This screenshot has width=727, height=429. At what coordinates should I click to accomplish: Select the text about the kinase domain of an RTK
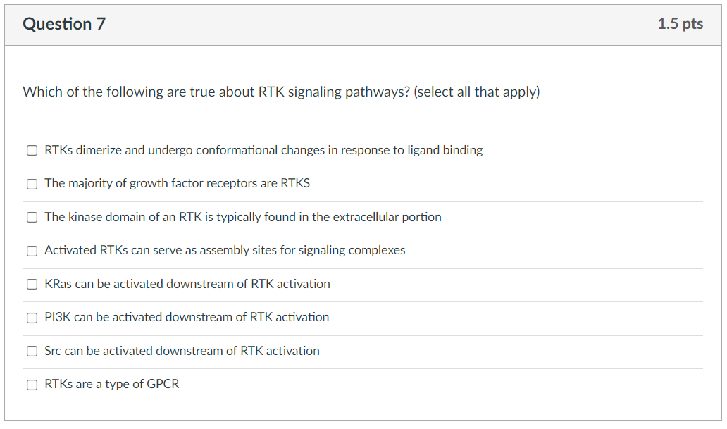click(242, 217)
